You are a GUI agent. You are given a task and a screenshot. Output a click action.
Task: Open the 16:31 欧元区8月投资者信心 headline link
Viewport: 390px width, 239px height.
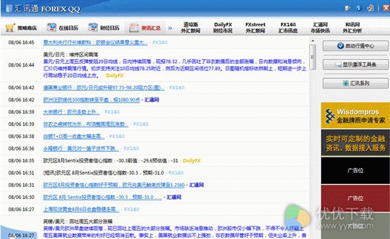114,185
